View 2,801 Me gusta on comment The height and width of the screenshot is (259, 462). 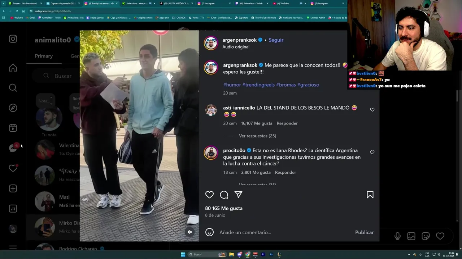(x=256, y=172)
